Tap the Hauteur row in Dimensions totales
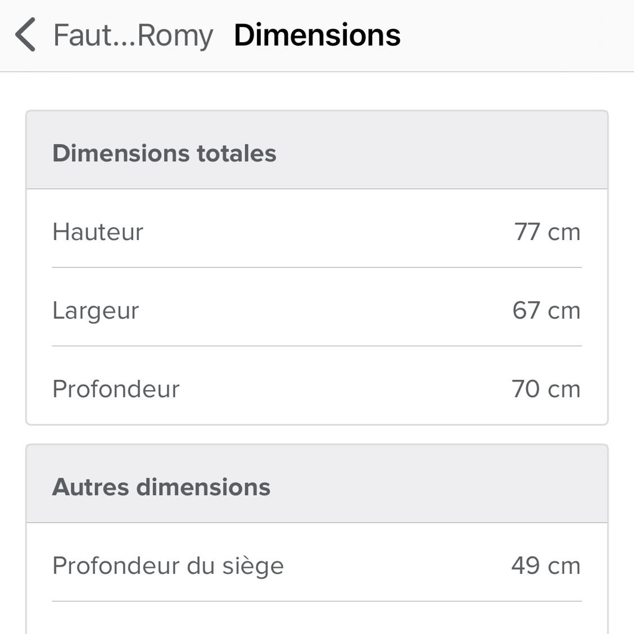 tap(317, 228)
